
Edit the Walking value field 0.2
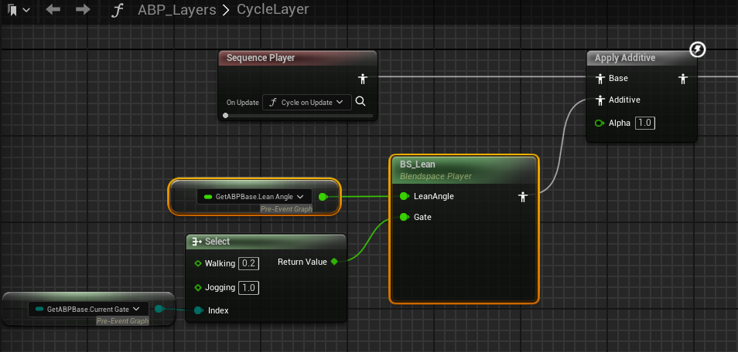coord(248,264)
